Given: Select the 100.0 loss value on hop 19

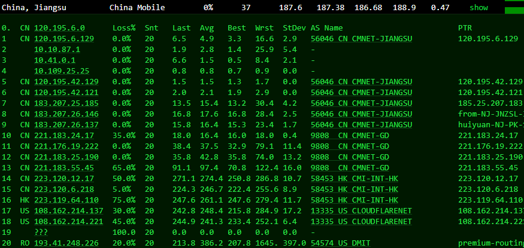Looking at the screenshot, I should 124,232.
